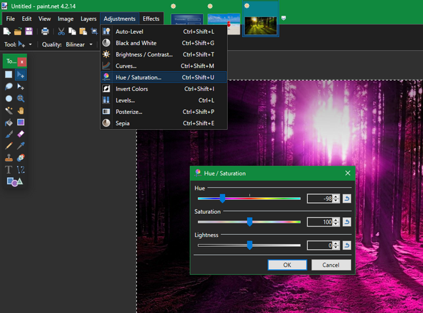Open the image list arrow beside thumbnails
This screenshot has height=313, width=423.
click(x=284, y=18)
